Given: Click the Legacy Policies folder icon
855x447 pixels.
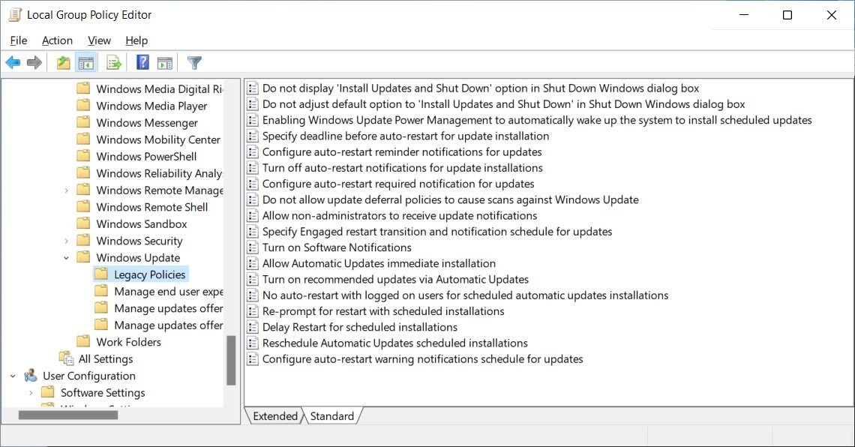Looking at the screenshot, I should [102, 274].
